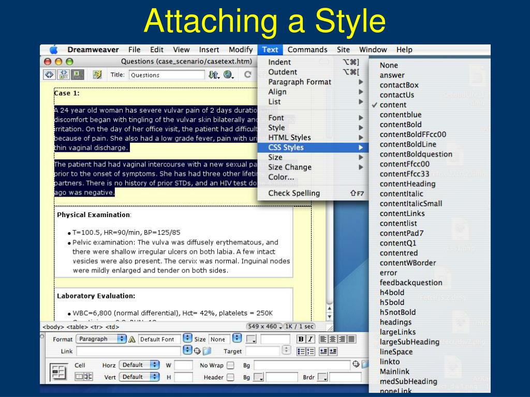Viewport: 530px width, 397px height.
Task: Open the Link history dropdown arrow
Action: point(187,350)
